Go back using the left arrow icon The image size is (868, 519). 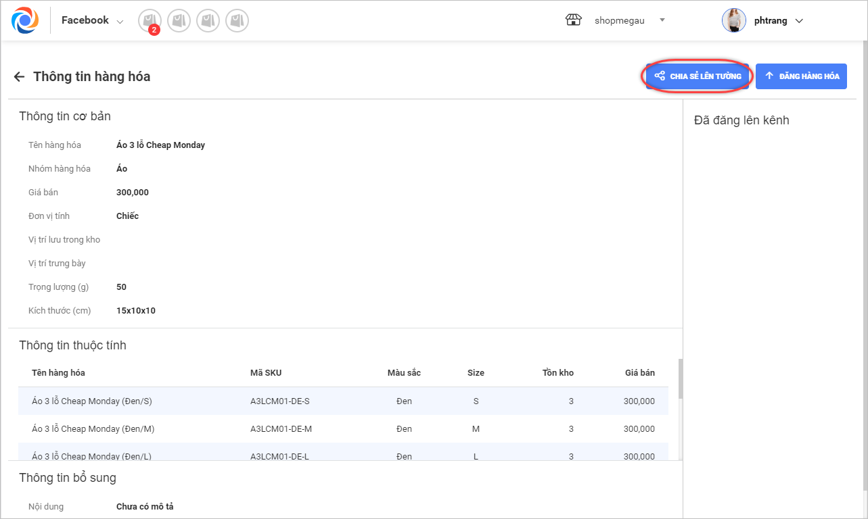(x=19, y=77)
